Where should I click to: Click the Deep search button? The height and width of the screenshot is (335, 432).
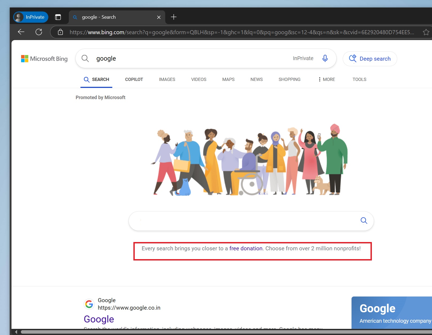point(370,59)
